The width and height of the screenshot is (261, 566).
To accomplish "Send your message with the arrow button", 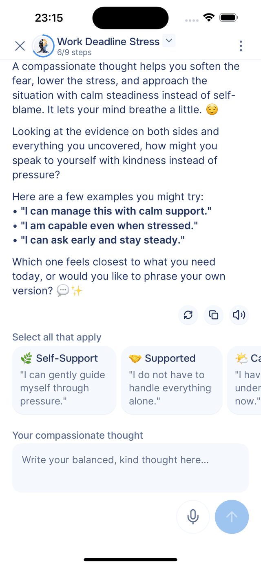I will coord(232,517).
